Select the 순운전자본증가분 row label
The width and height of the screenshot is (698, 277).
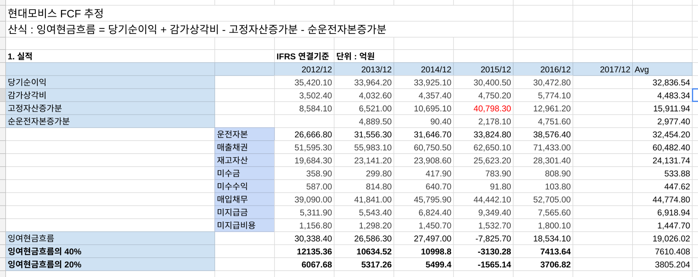coord(110,121)
